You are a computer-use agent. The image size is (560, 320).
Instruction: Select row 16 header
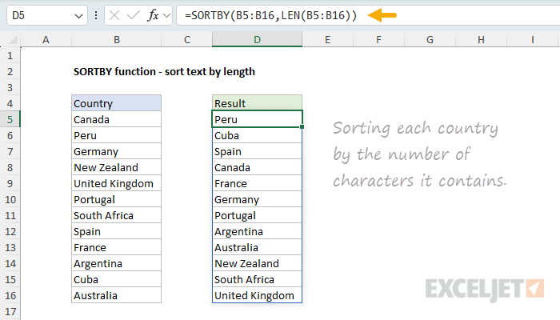coord(10,295)
